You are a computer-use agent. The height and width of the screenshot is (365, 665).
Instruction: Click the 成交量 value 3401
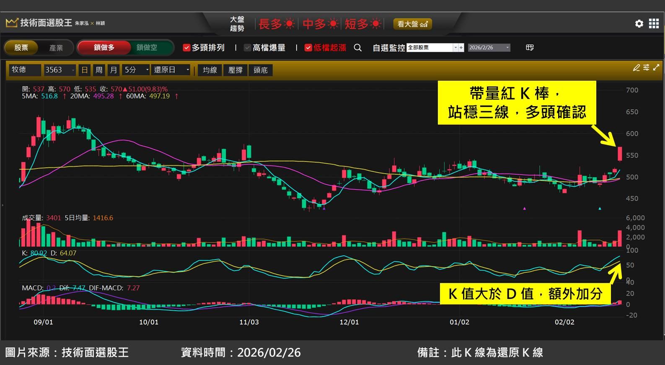click(x=54, y=218)
